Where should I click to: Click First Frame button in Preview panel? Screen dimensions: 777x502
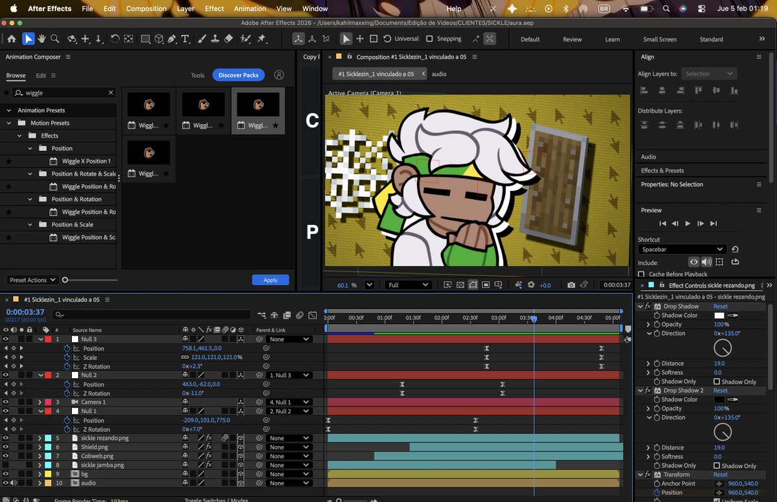pos(662,223)
